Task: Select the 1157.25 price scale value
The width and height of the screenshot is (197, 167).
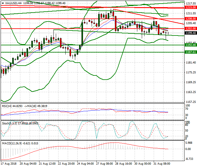Action: [191, 102]
